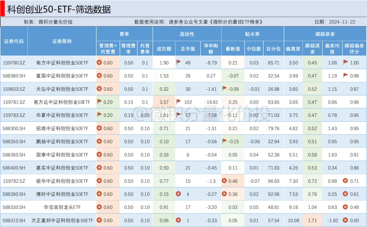The height and width of the screenshot is (227, 367).
Task: Click the red X beside 博时's 总市值 4
Action: 178,194
